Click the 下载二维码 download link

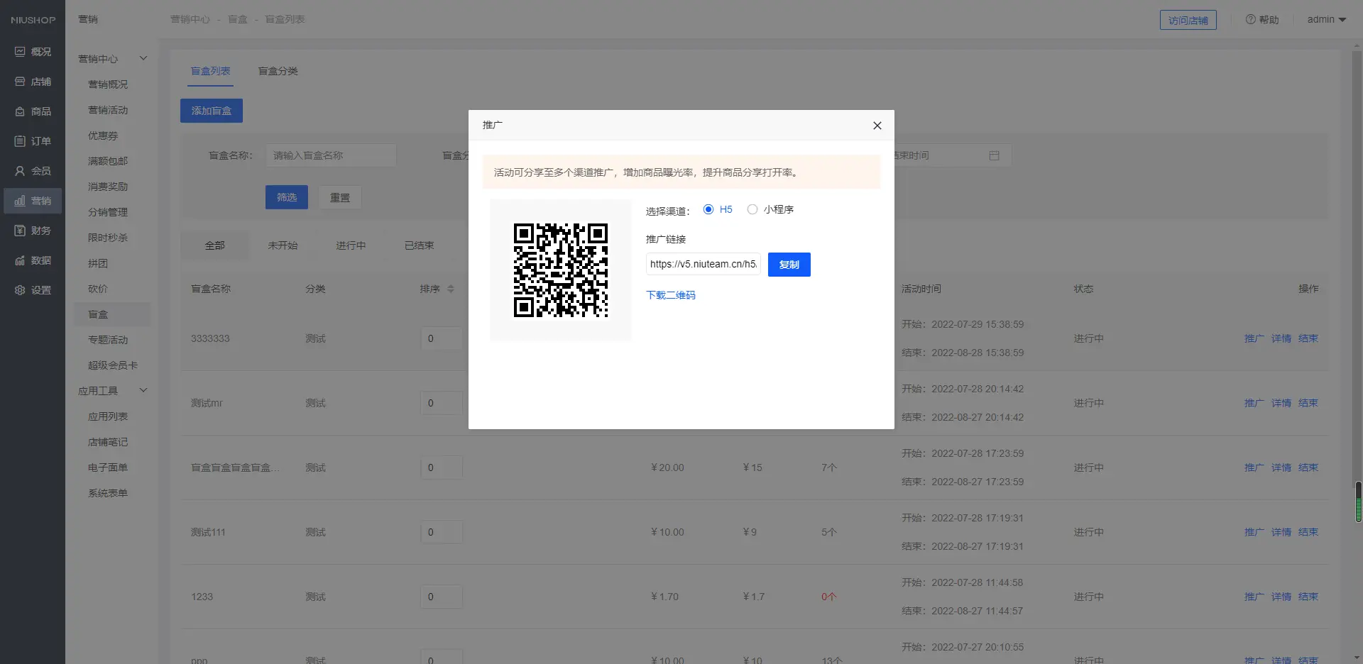[670, 295]
